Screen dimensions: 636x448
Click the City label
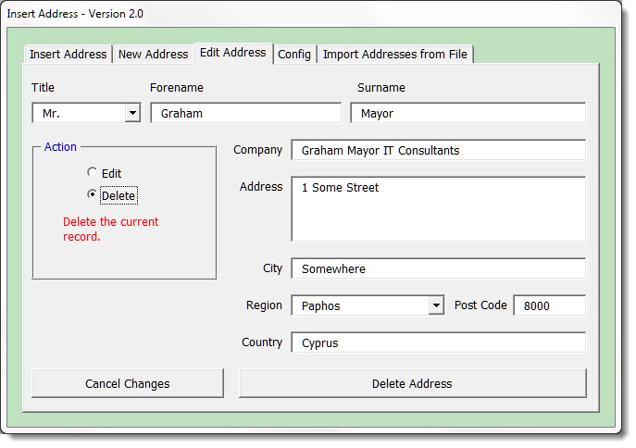click(x=272, y=268)
